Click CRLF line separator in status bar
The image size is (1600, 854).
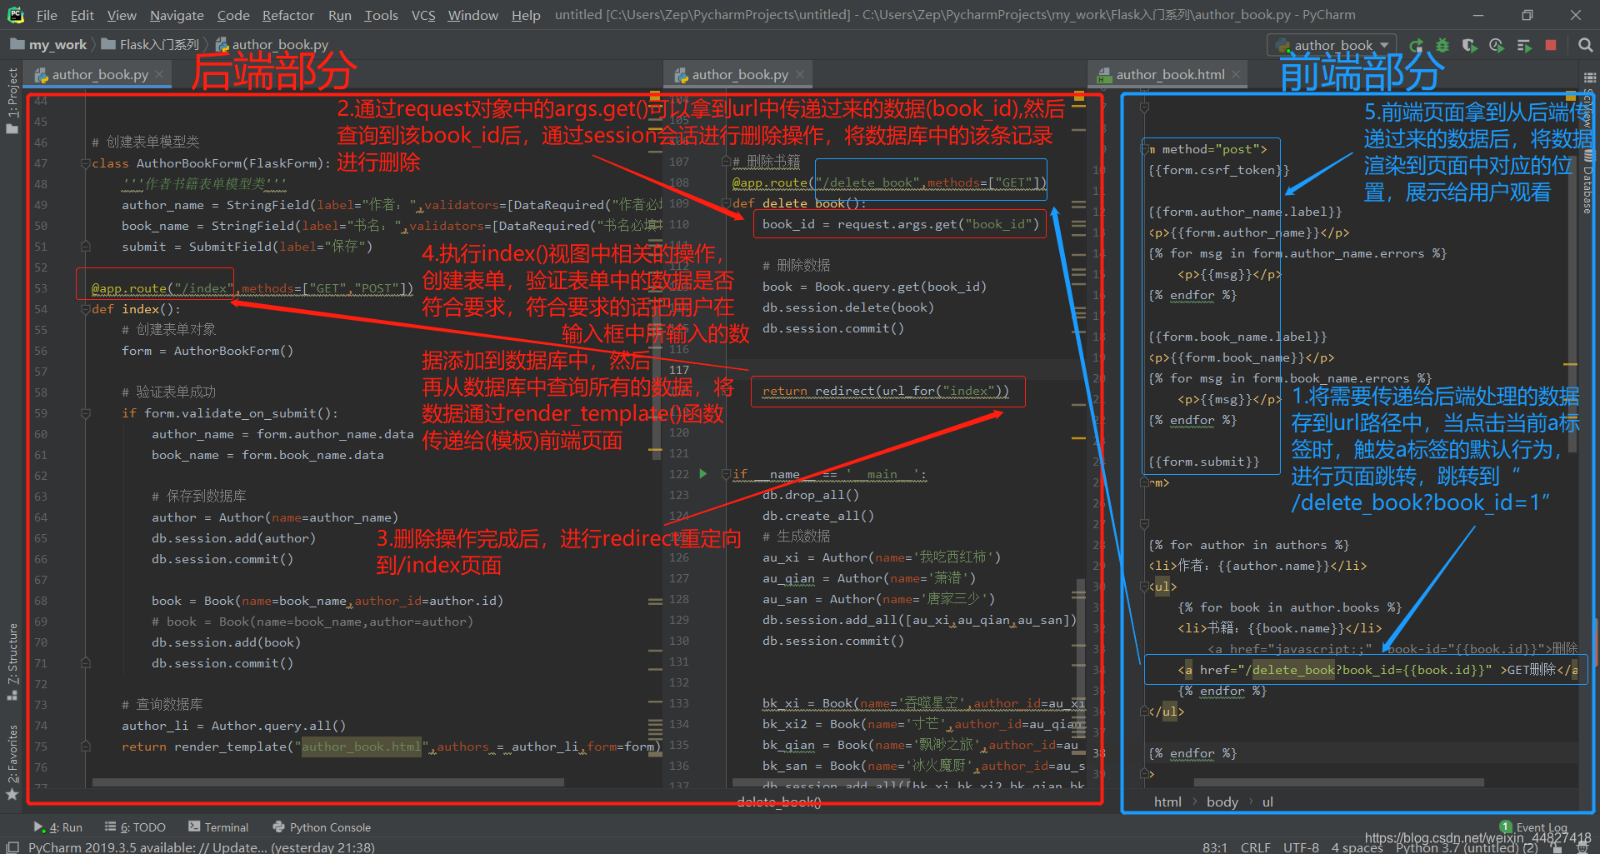pos(1255,847)
